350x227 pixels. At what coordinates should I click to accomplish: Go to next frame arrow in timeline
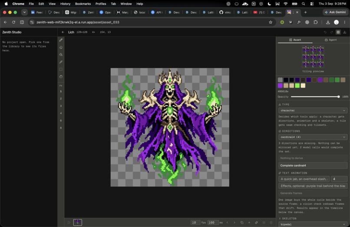pos(234,223)
